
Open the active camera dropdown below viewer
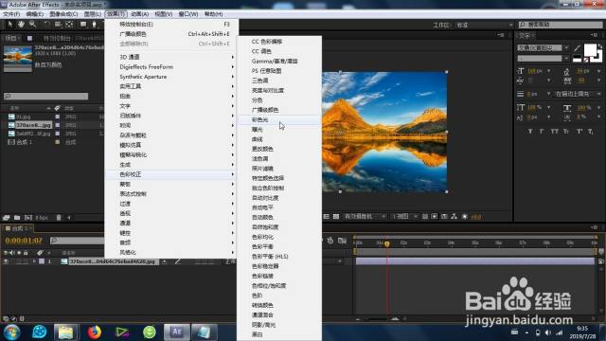tap(365, 217)
